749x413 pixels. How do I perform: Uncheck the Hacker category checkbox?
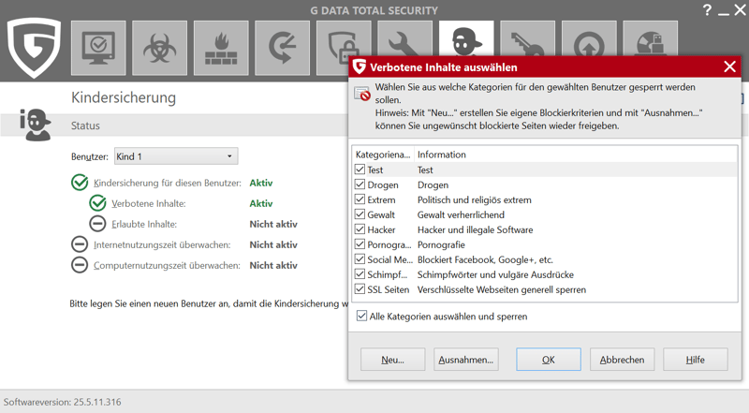pos(360,229)
